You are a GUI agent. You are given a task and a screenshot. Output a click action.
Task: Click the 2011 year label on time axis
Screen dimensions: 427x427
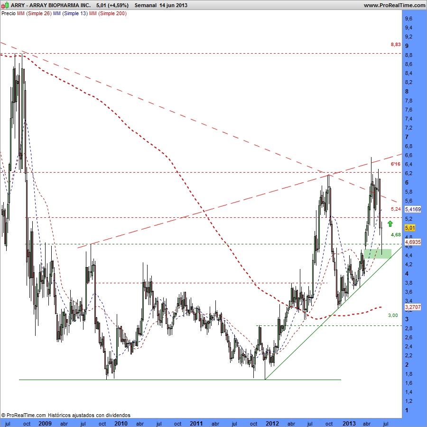196,423
